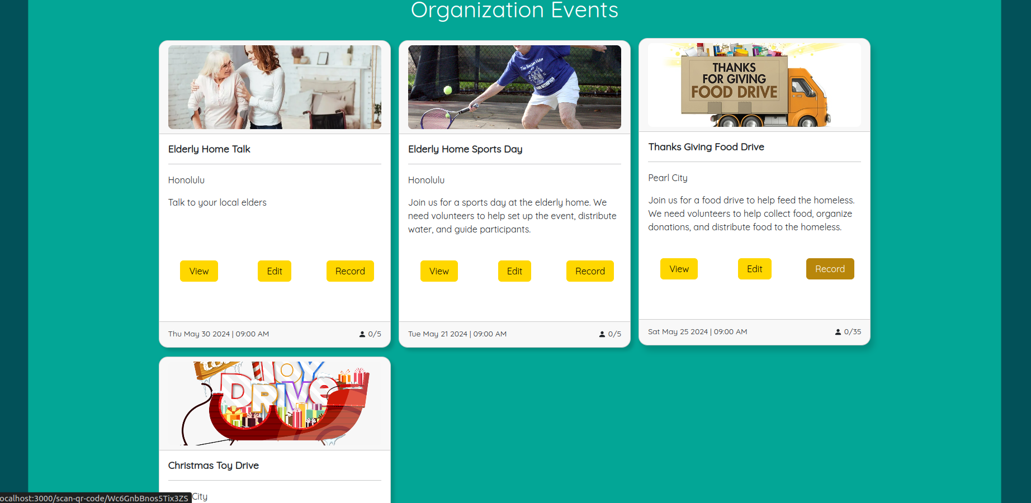View the Elderly Home Sports Day event
Screen dimensions: 1031x503
click(439, 271)
